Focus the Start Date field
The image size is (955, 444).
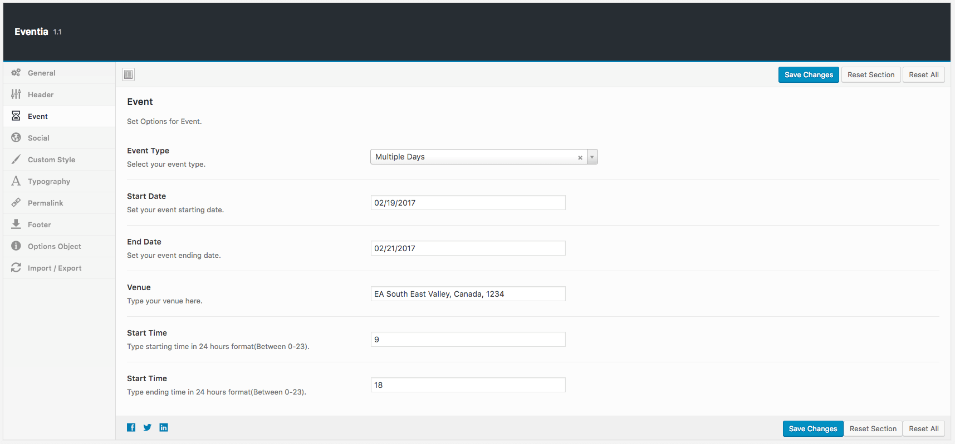coord(468,203)
